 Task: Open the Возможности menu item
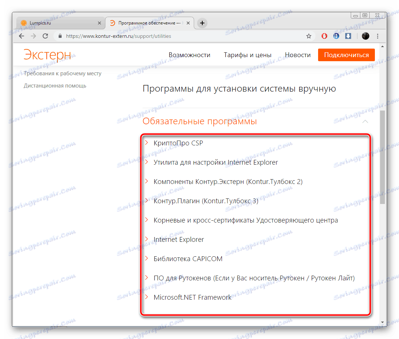coord(189,55)
